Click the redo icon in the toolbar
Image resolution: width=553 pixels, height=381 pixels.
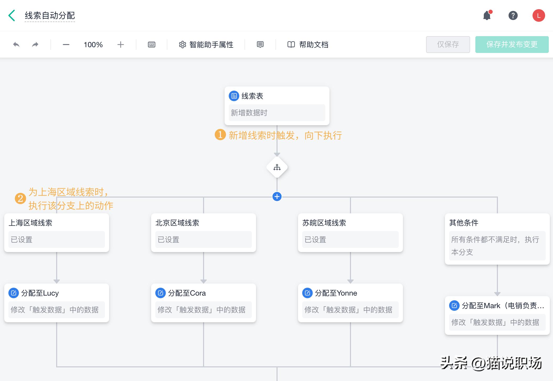(x=35, y=44)
